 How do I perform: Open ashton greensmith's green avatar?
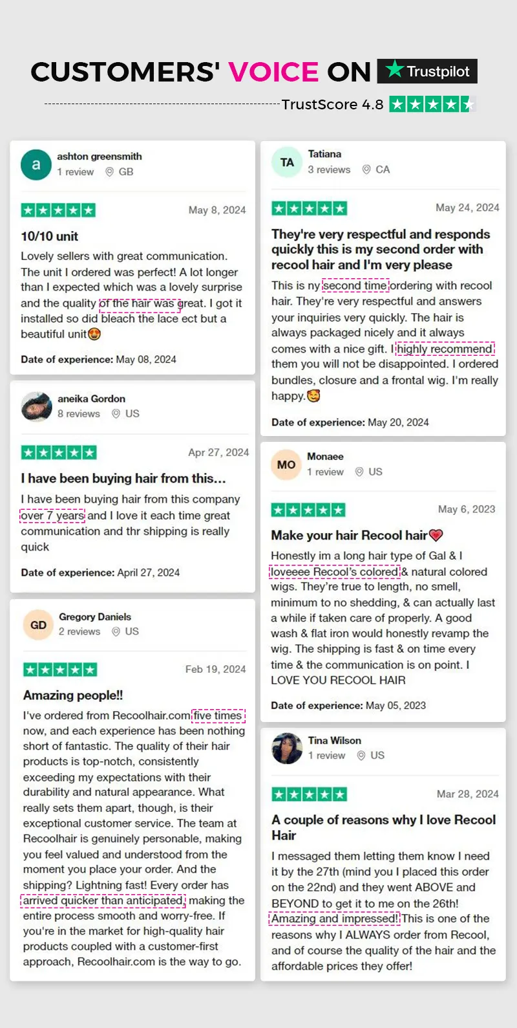coord(36,165)
